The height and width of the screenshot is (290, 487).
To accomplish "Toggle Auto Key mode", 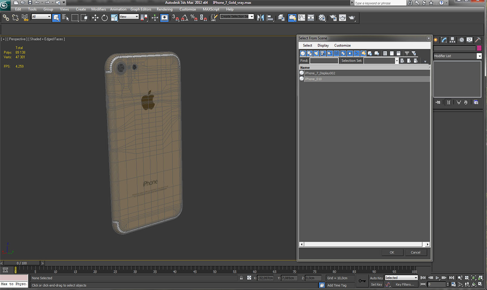I will (x=376, y=278).
